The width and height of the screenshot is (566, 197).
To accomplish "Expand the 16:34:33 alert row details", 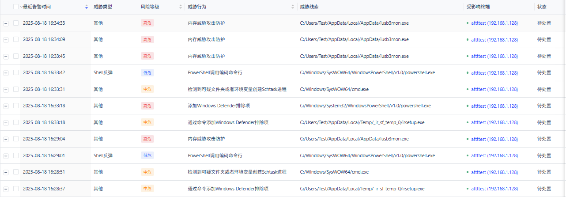I will [x=6, y=23].
